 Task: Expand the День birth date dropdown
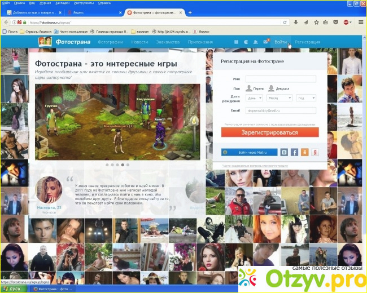[254, 98]
